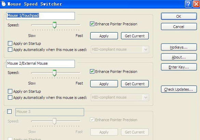Click the Help question mark button

(x=188, y=4)
